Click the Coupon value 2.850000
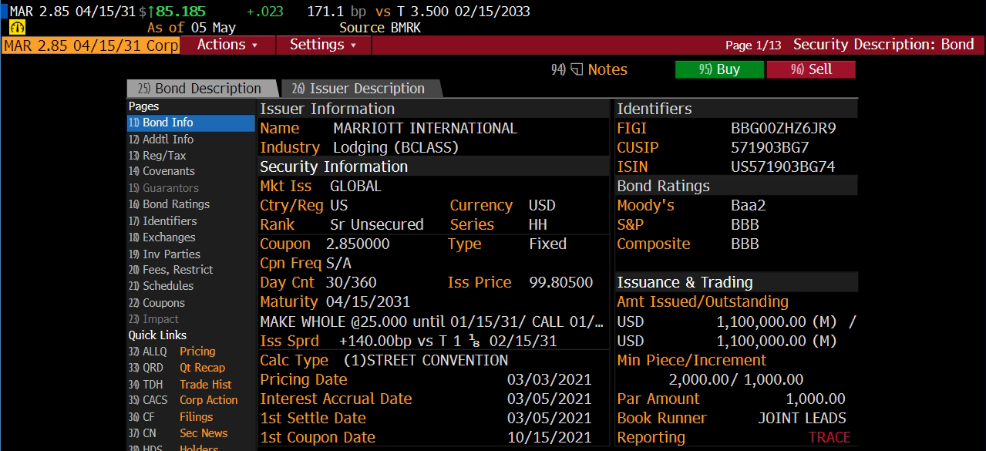 [x=358, y=244]
